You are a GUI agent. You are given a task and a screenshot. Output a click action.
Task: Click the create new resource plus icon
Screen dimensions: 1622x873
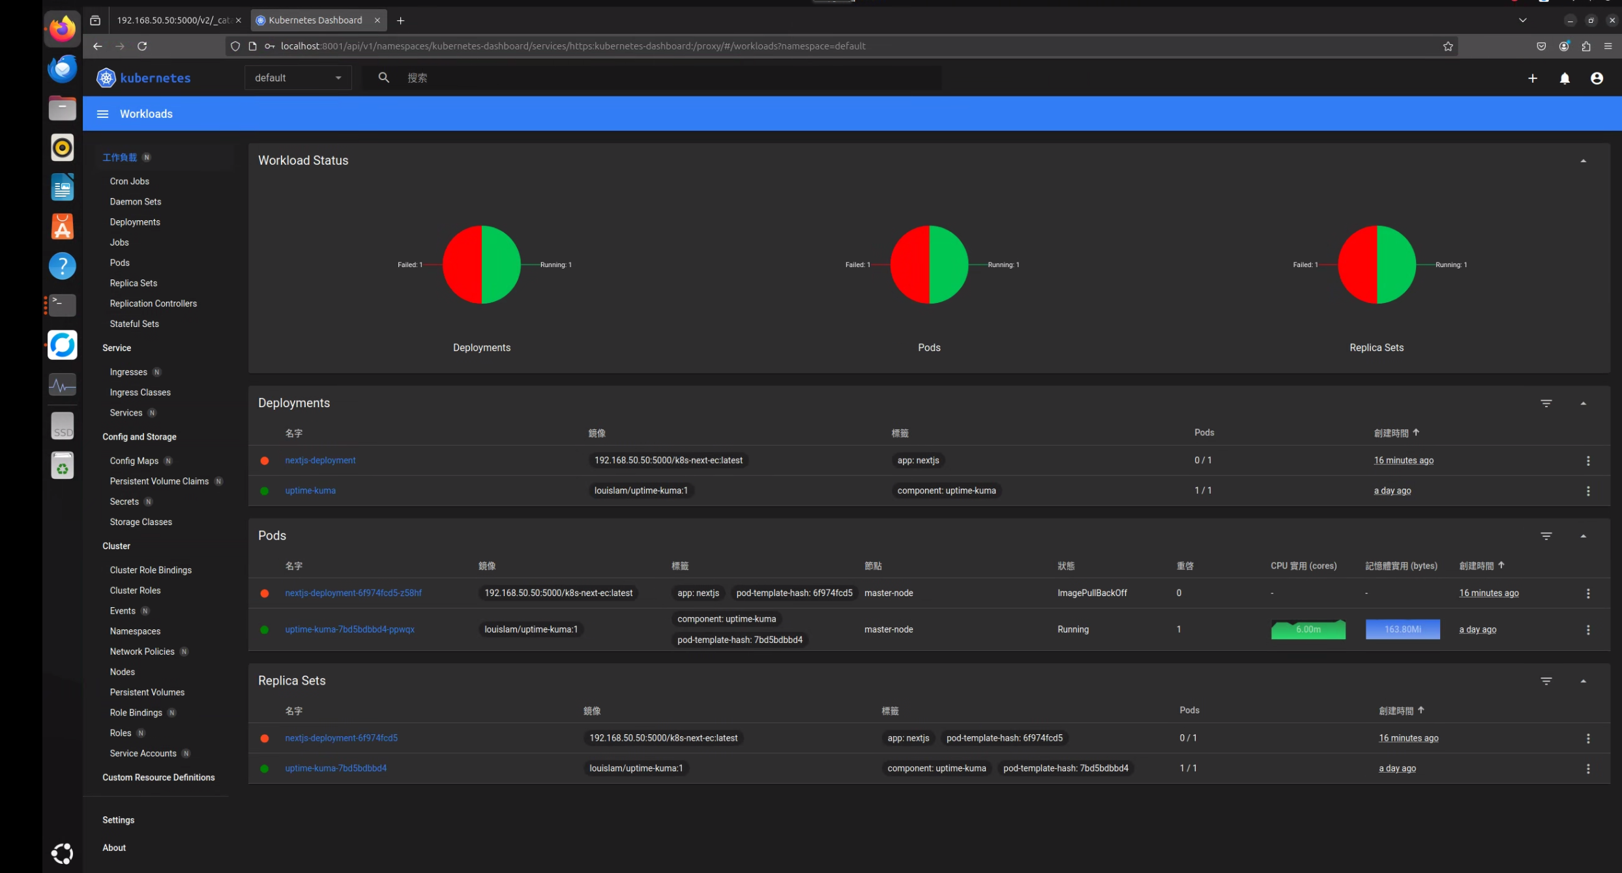tap(1533, 78)
